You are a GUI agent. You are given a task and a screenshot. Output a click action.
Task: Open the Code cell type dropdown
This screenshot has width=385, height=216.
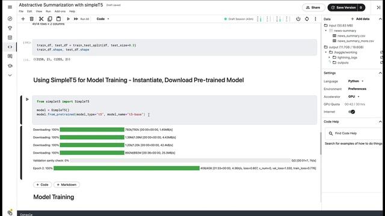coord(103,19)
